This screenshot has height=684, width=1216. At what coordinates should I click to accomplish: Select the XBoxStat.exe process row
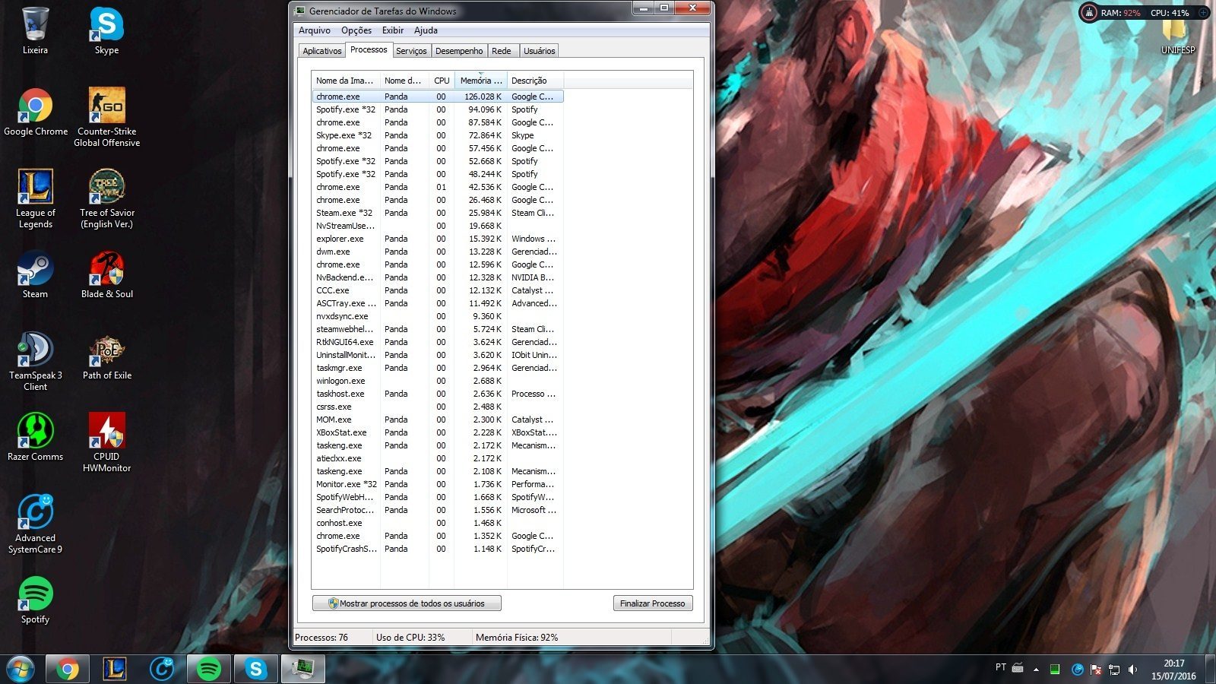coord(438,432)
